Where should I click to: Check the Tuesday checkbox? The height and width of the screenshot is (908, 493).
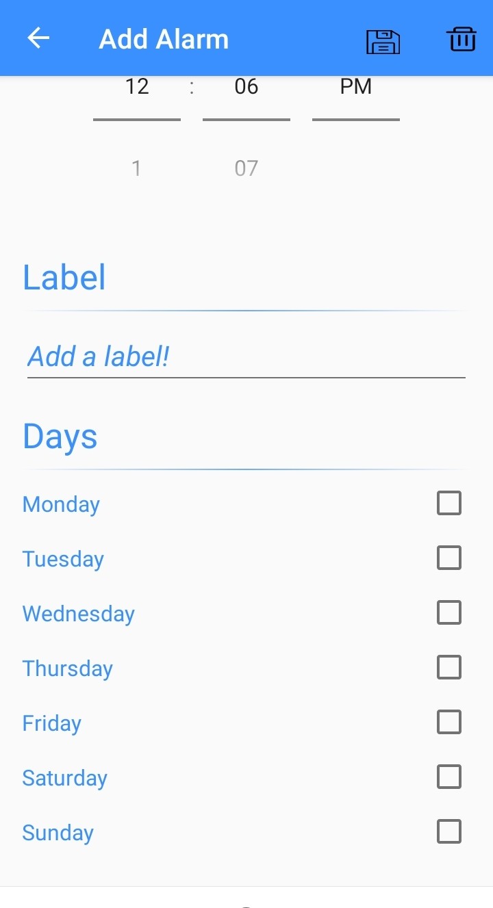449,558
